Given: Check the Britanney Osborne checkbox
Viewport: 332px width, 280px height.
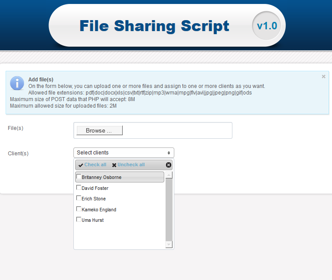Looking at the screenshot, I should point(79,176).
